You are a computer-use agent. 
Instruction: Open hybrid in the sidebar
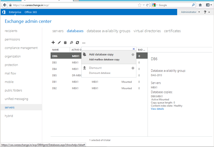point(9,116)
